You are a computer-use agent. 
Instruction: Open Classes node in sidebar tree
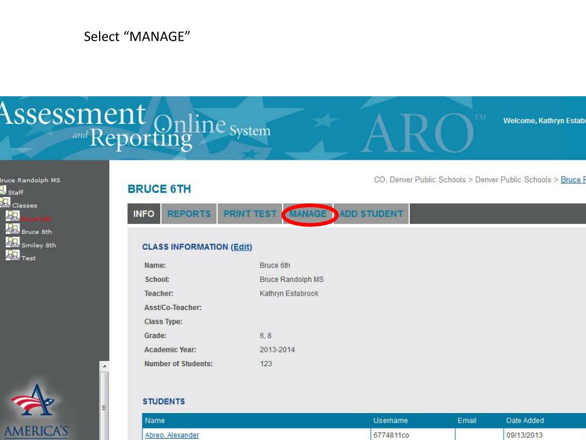(x=25, y=206)
